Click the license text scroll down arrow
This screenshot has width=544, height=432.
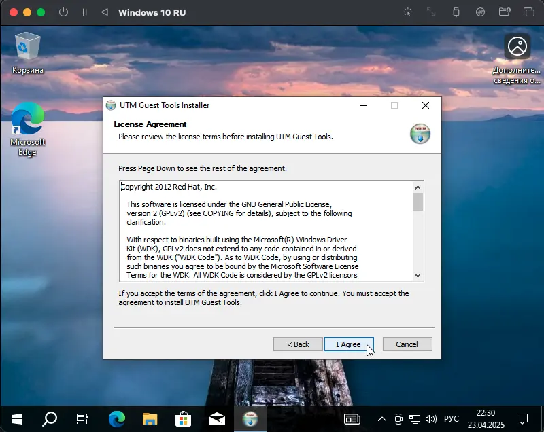tap(418, 276)
